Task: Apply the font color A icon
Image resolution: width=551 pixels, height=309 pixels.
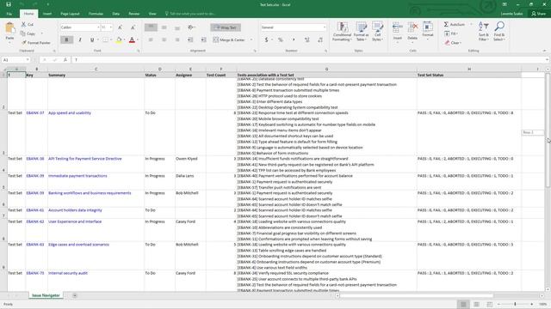Action: (x=132, y=40)
